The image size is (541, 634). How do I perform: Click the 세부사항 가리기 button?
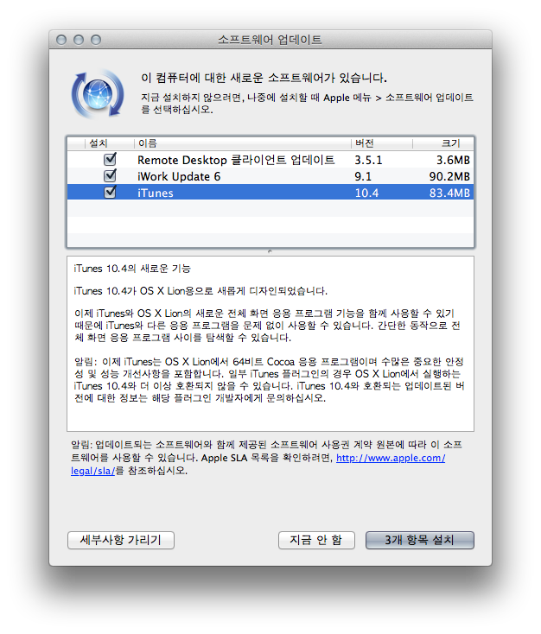click(121, 540)
